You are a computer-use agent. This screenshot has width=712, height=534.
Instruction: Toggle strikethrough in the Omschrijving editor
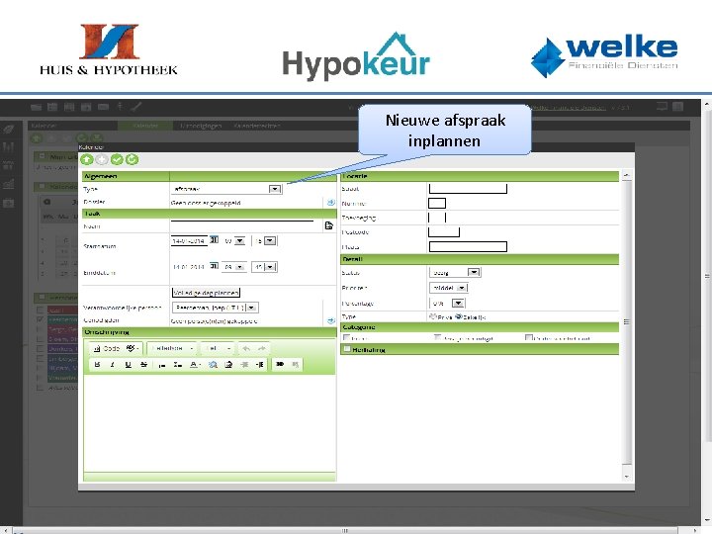click(x=143, y=364)
